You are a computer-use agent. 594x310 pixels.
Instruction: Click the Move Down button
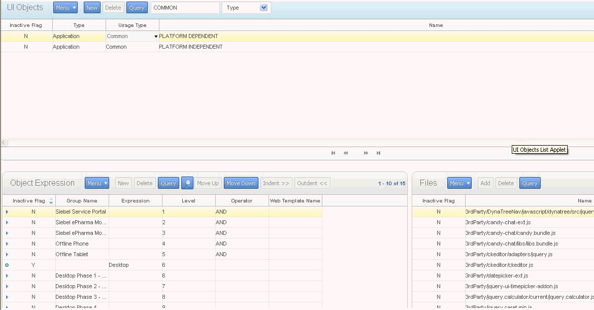241,183
